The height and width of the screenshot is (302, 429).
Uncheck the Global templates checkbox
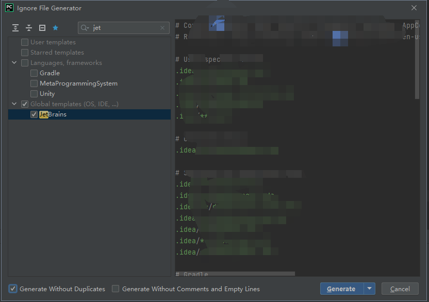tap(25, 104)
